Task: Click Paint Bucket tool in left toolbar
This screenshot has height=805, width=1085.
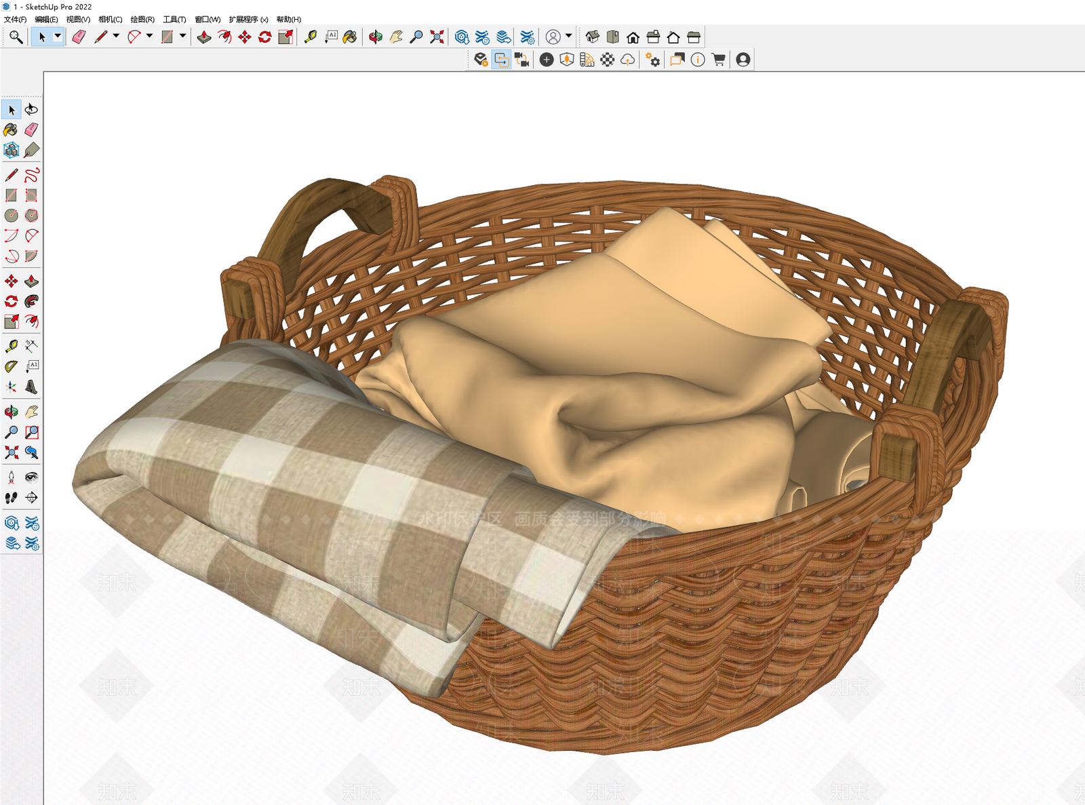Action: 12,130
